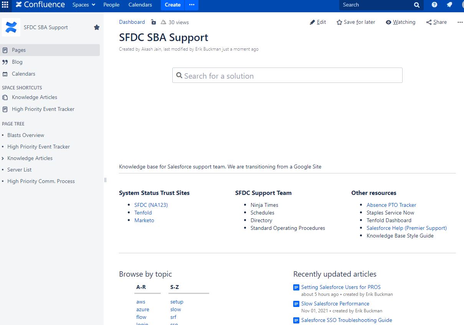This screenshot has width=464, height=325.
Task: Open the Absence PTO Tracker link
Action: pos(391,205)
